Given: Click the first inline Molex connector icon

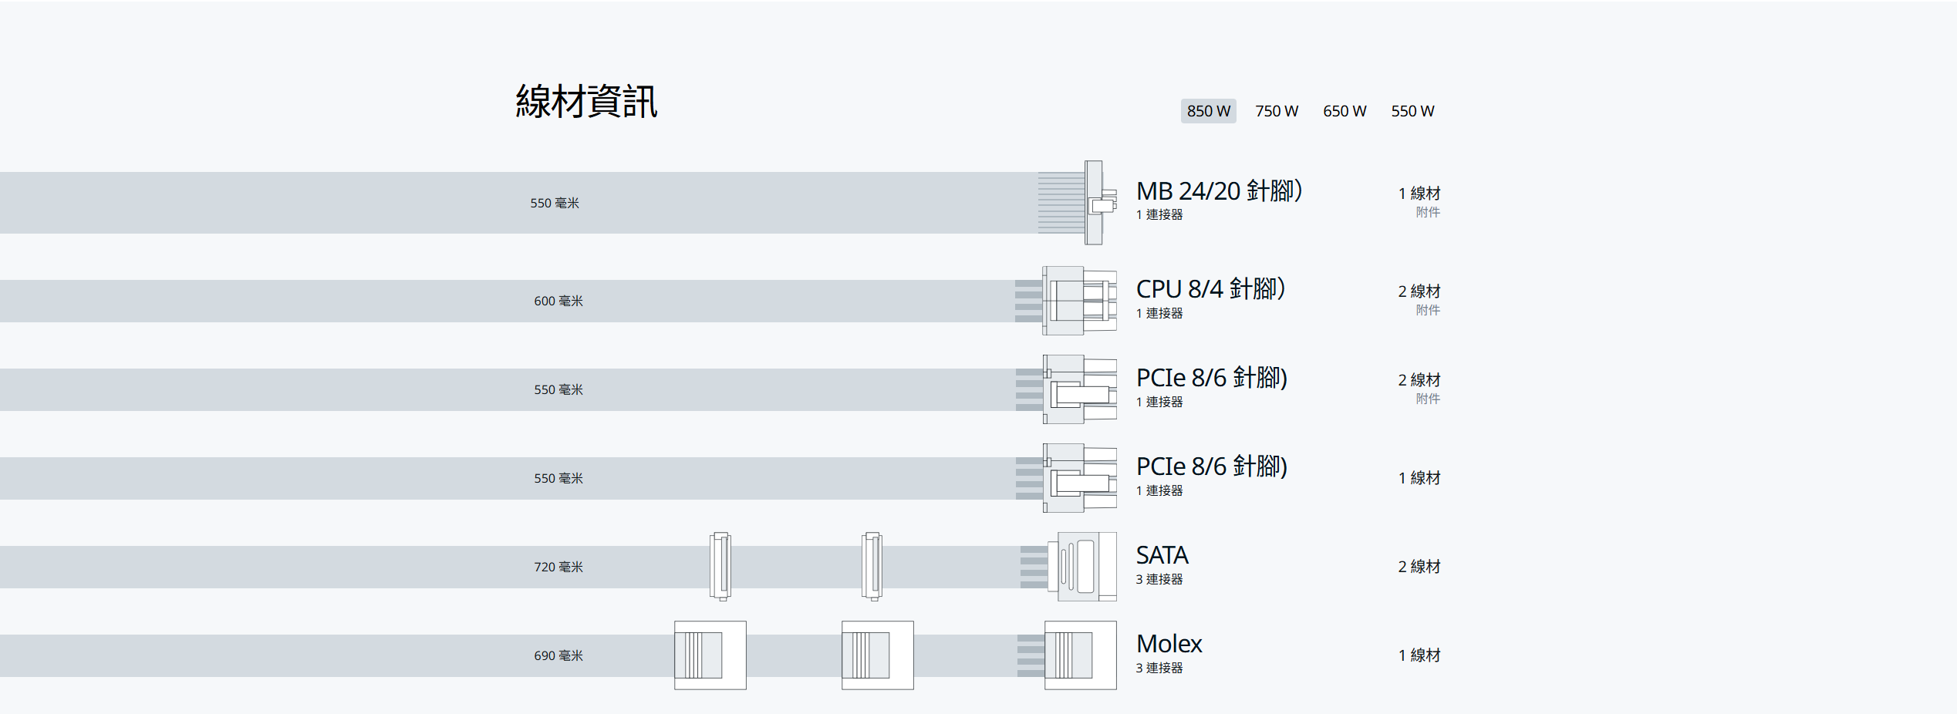Looking at the screenshot, I should click(710, 655).
